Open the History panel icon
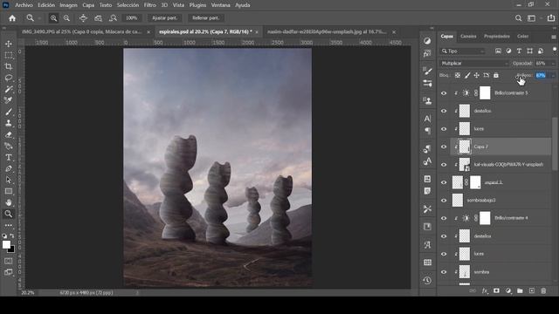This screenshot has height=314, width=559. pos(427,280)
